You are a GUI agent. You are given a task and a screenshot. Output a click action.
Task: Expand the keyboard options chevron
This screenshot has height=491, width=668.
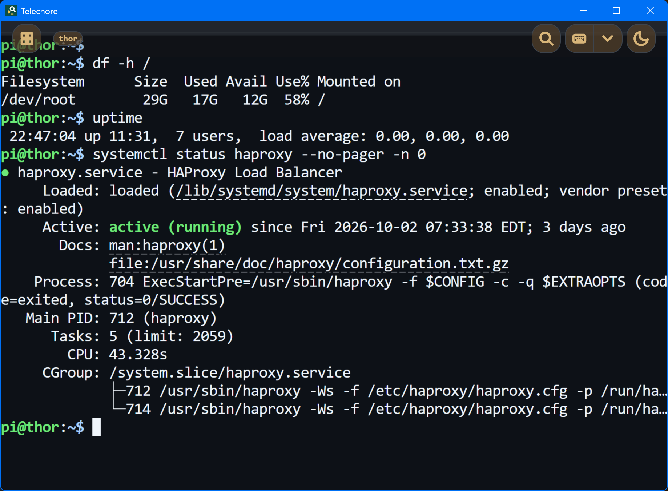tap(608, 39)
